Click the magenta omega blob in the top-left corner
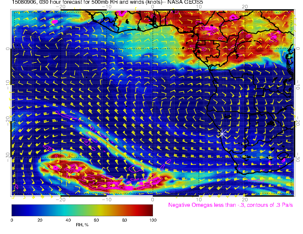 pos(54,22)
